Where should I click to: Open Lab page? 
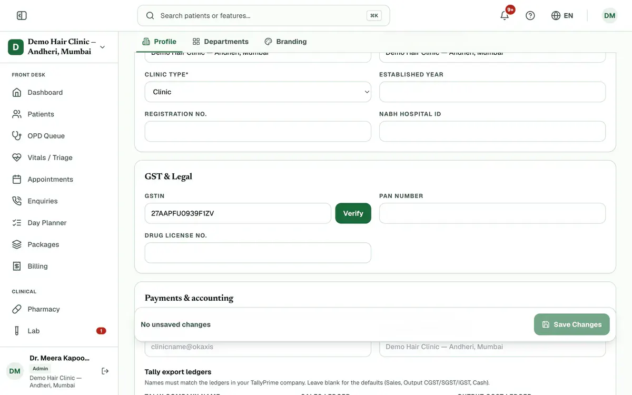59,331
